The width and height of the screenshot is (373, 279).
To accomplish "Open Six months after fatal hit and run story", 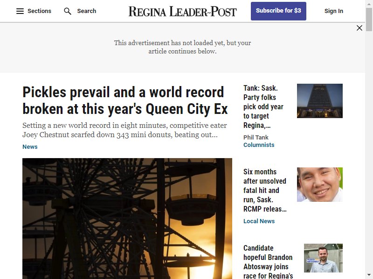I will click(265, 191).
